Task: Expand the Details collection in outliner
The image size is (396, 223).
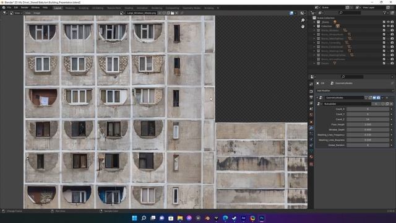Action: [x=314, y=63]
